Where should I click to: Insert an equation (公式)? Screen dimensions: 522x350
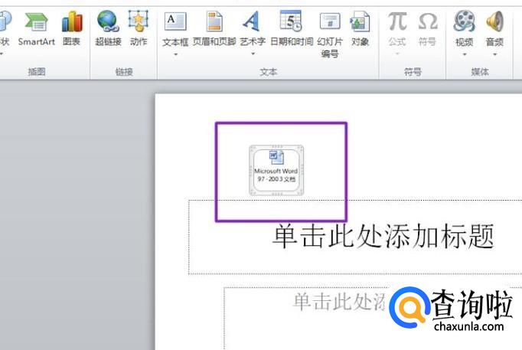click(397, 29)
